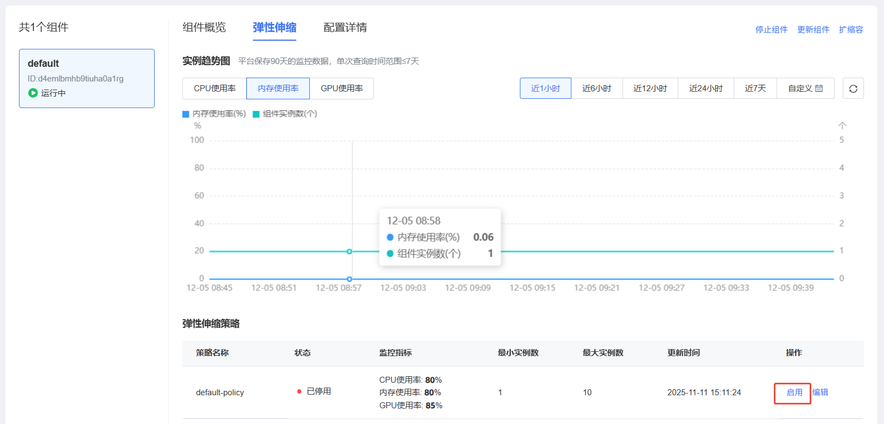Viewport: 884px width, 424px height.
Task: Open the 配置详情 tab
Action: click(345, 28)
